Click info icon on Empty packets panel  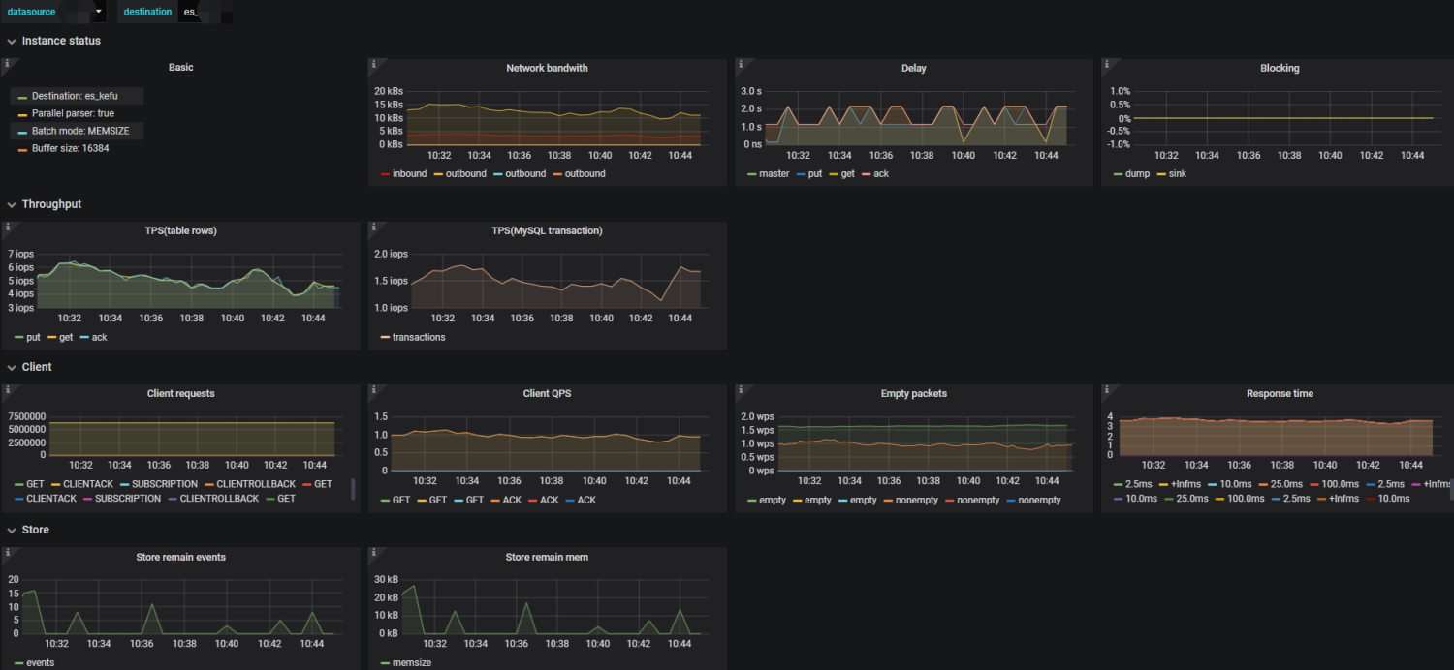coord(740,389)
